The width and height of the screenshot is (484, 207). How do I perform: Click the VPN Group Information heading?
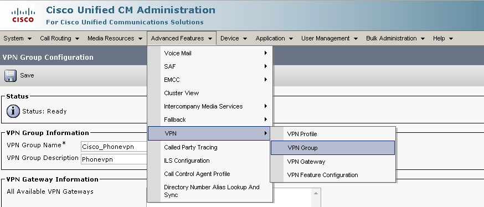48,133
